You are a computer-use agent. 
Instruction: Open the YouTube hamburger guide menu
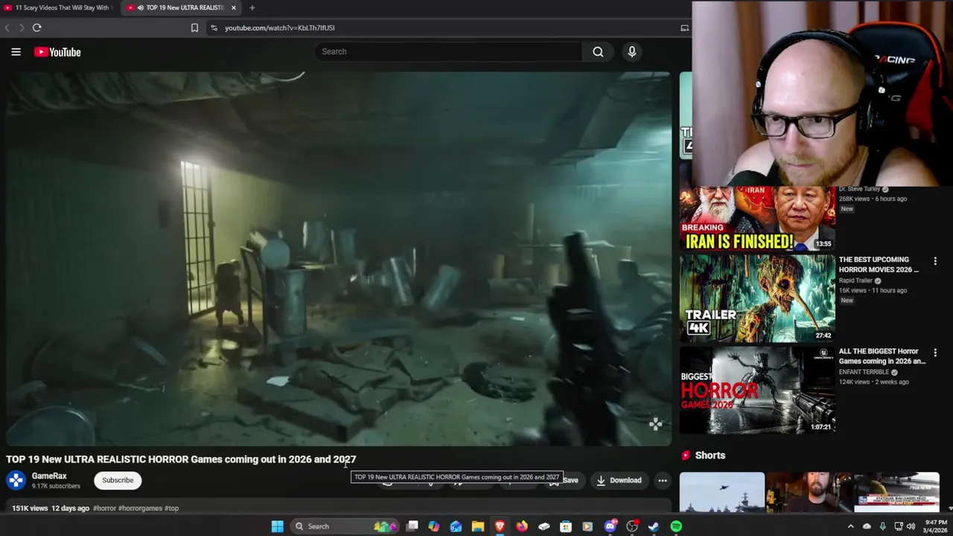16,52
